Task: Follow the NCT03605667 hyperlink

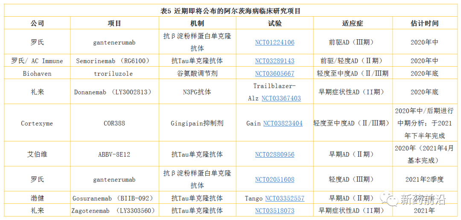Action: [274, 73]
